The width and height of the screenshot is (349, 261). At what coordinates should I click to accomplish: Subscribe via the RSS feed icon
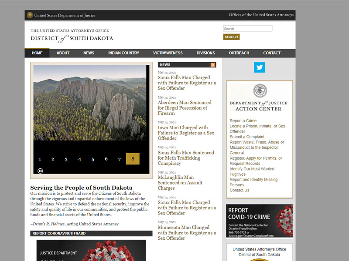tap(213, 65)
